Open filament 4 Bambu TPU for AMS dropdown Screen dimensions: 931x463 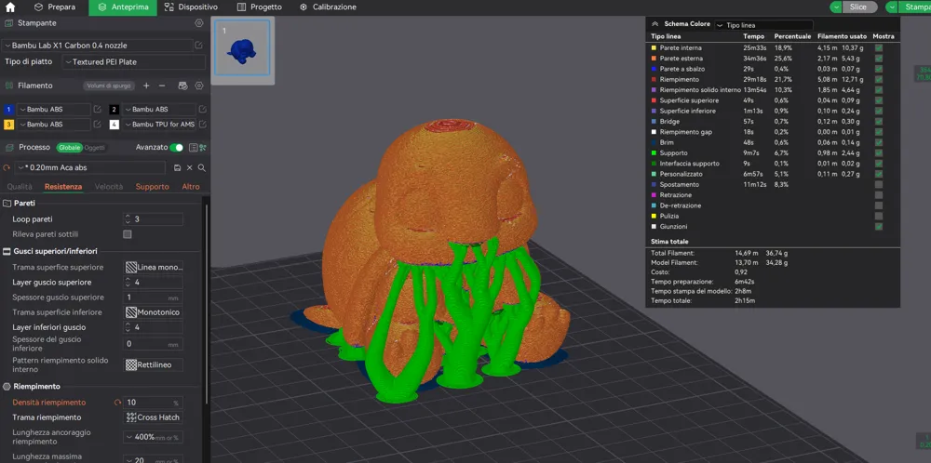pos(158,125)
